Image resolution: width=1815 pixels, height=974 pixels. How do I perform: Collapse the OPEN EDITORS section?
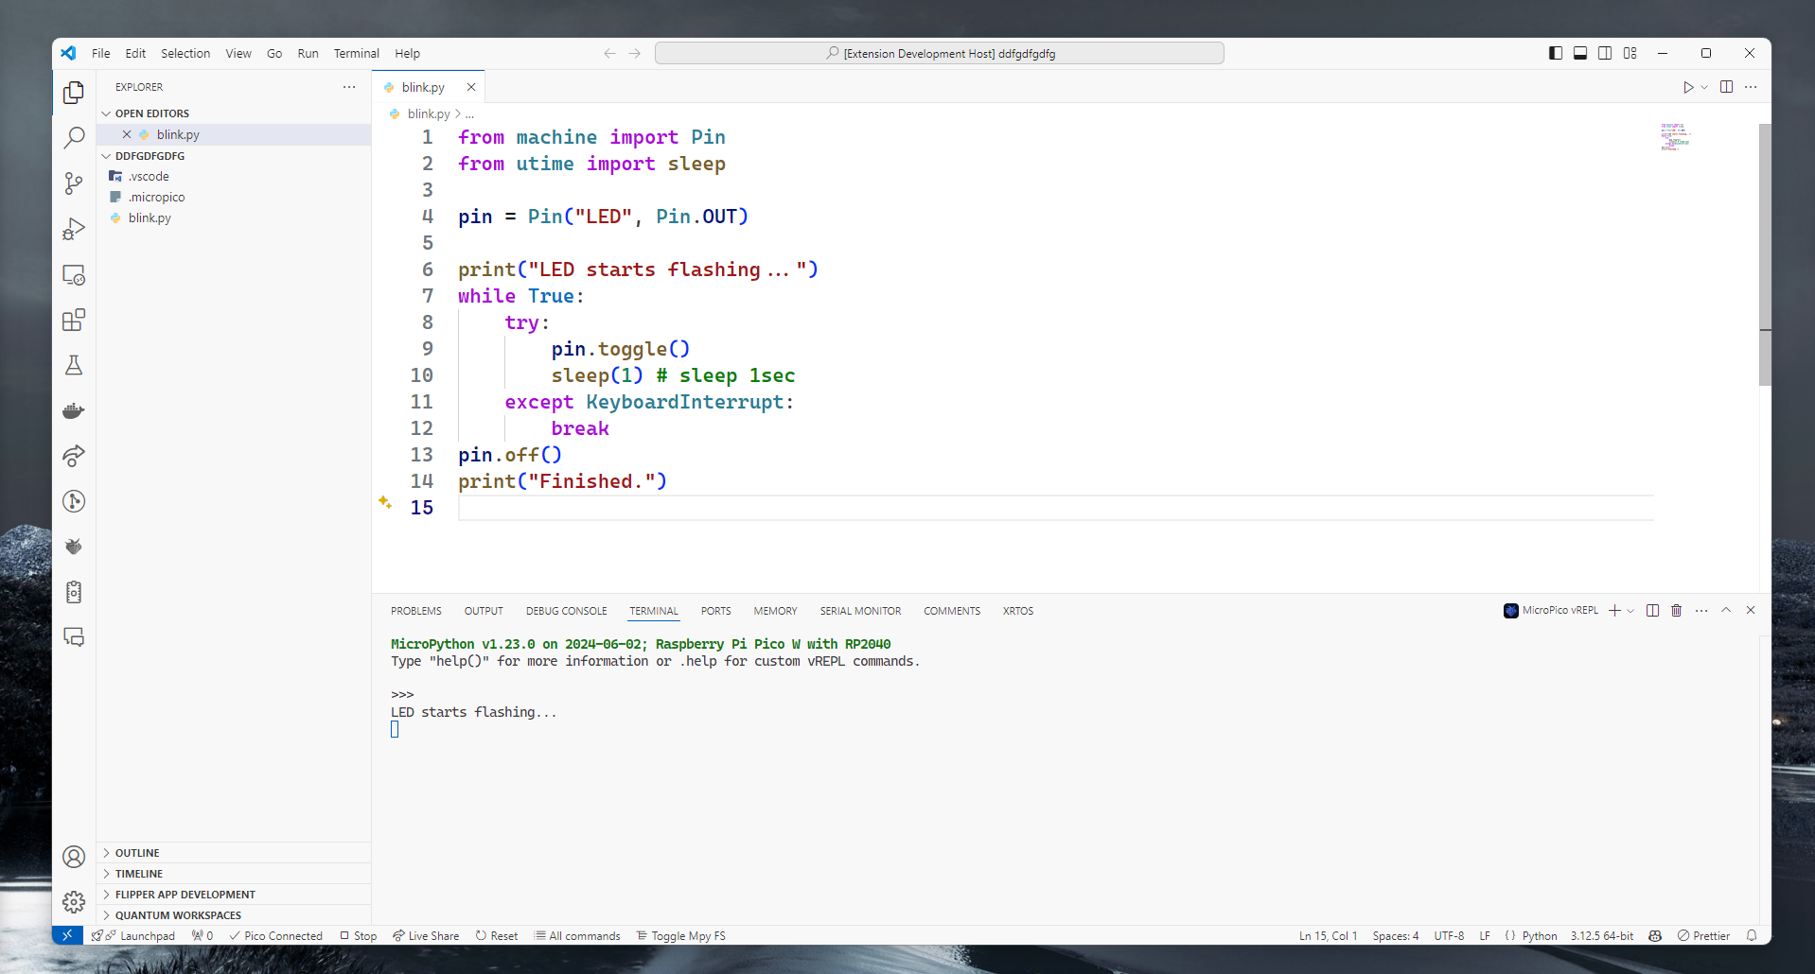point(151,113)
